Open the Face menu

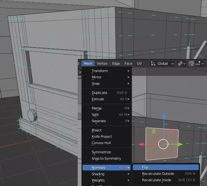pos(128,63)
